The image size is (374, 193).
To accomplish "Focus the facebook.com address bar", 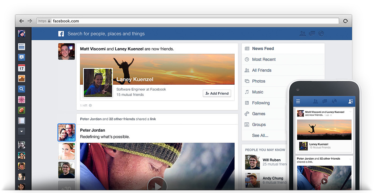I will [188, 21].
